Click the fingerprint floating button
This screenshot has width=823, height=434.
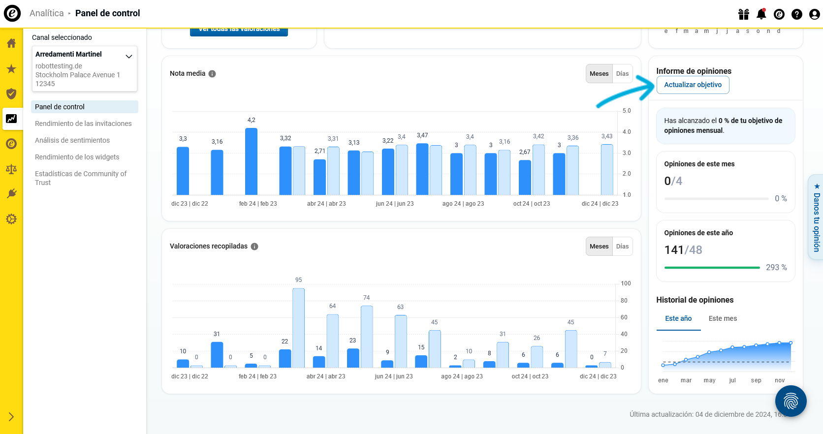click(x=791, y=401)
